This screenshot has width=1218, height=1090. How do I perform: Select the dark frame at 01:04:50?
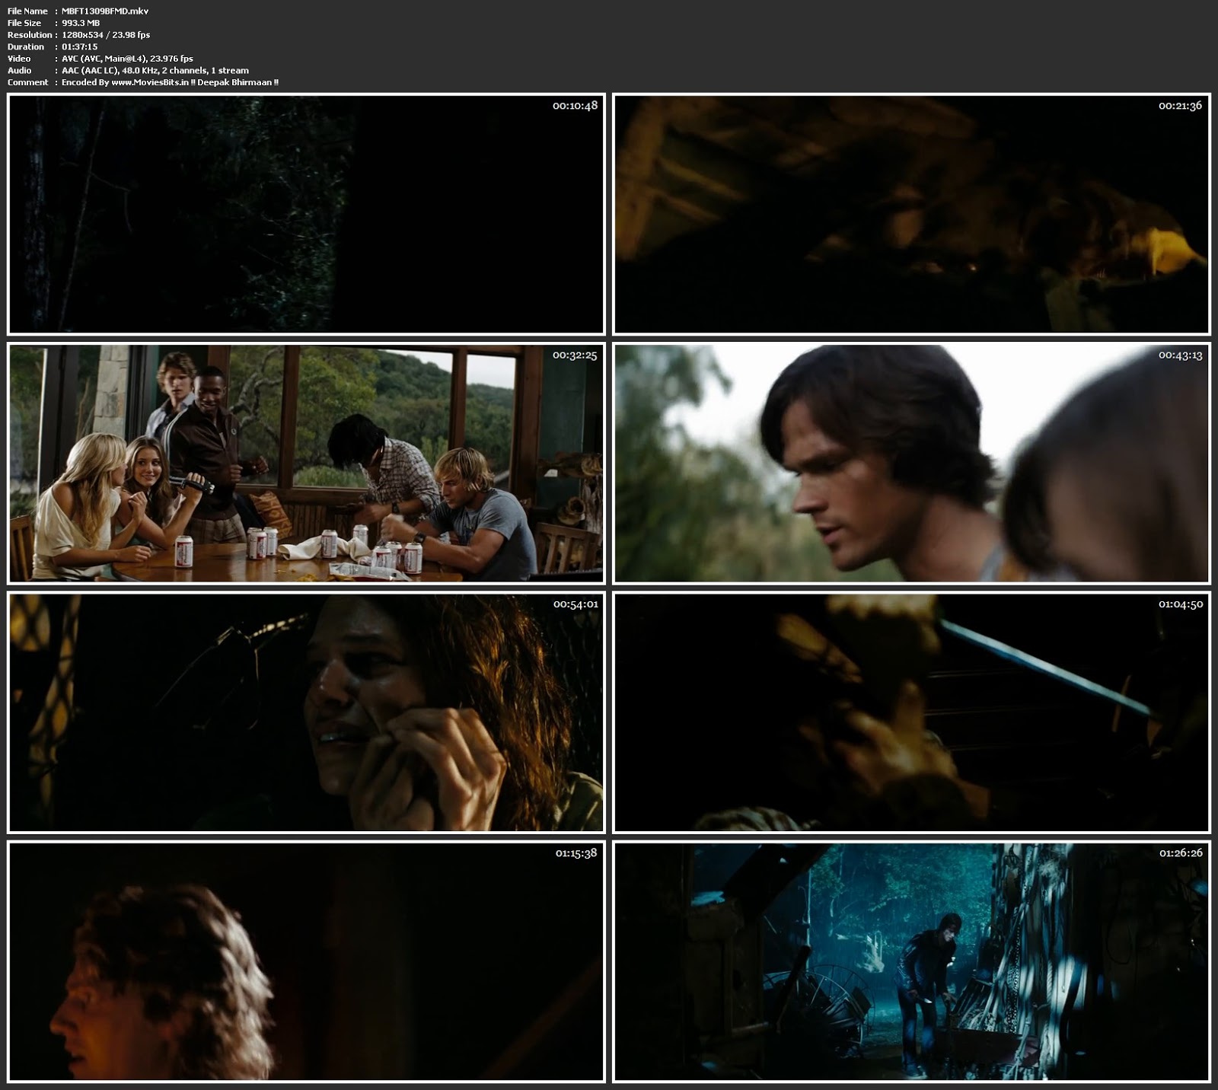911,713
